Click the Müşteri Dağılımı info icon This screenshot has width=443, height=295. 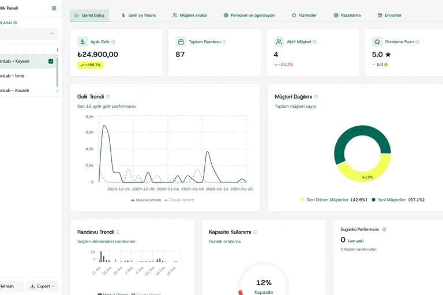tap(316, 97)
